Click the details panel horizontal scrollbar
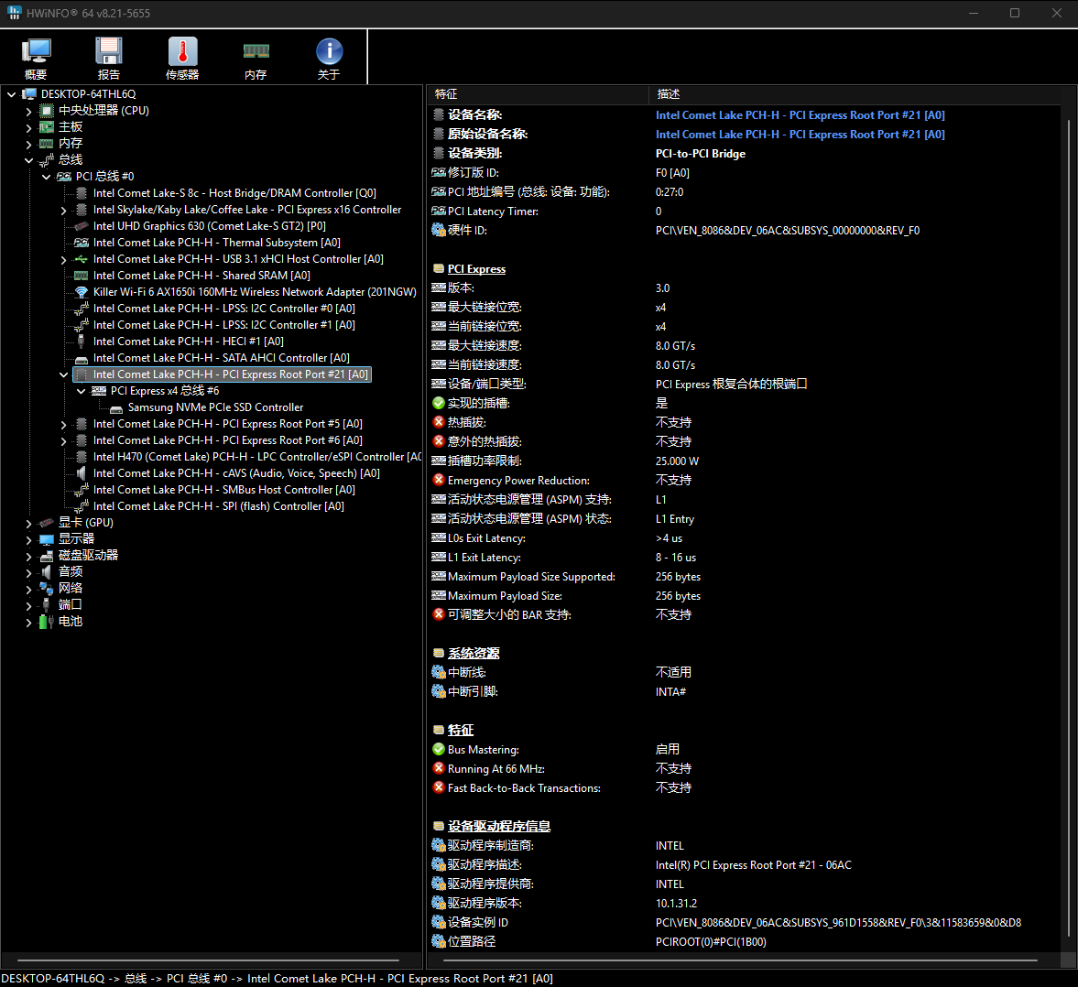This screenshot has height=987, width=1078. [740, 960]
